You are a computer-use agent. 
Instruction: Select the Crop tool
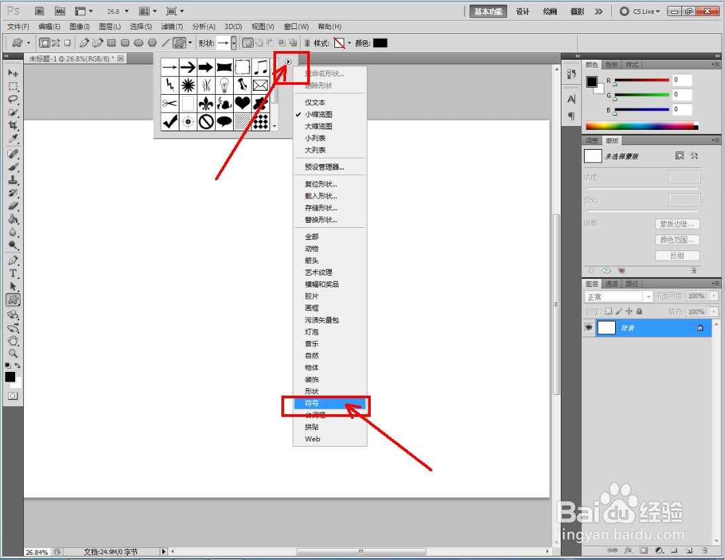point(13,125)
